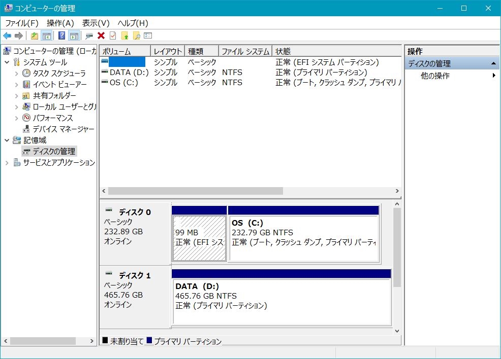This screenshot has width=501, height=359.
Task: Click the disk connect toolbar icon
Action: [89, 35]
